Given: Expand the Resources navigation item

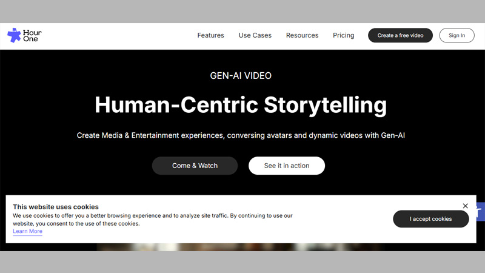Looking at the screenshot, I should click(x=302, y=35).
